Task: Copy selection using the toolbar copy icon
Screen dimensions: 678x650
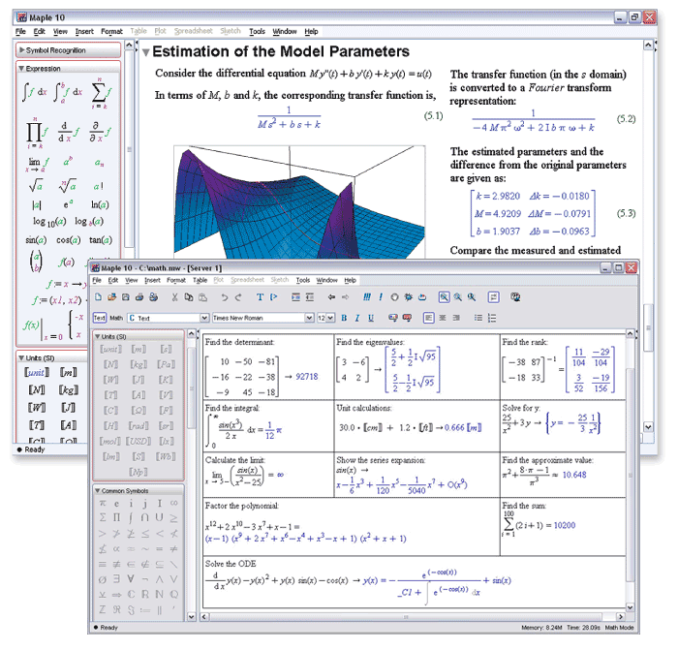Action: pyautogui.click(x=189, y=297)
